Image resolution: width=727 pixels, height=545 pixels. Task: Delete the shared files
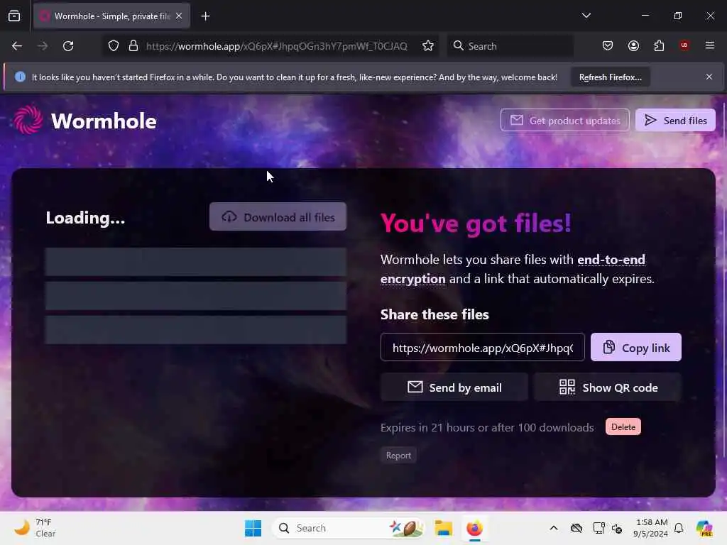point(623,426)
